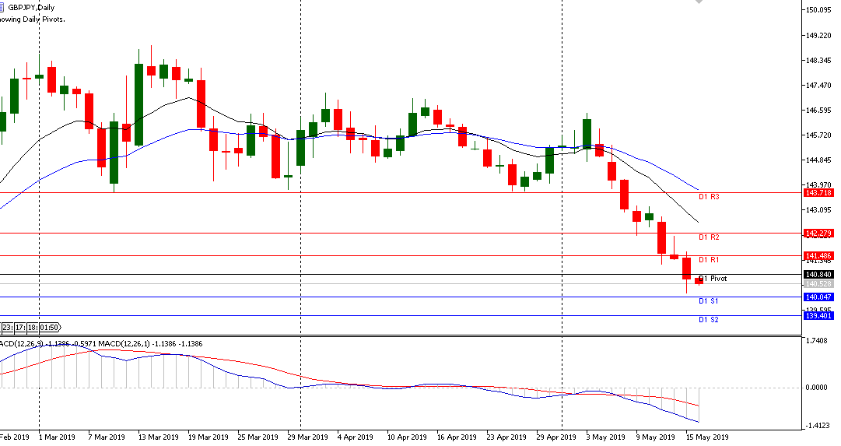Click the 150.095 level on price scale
Image resolution: width=841 pixels, height=446 pixels.
tap(821, 10)
